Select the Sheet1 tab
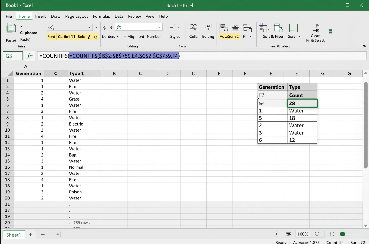The width and height of the screenshot is (369, 244). pyautogui.click(x=14, y=235)
